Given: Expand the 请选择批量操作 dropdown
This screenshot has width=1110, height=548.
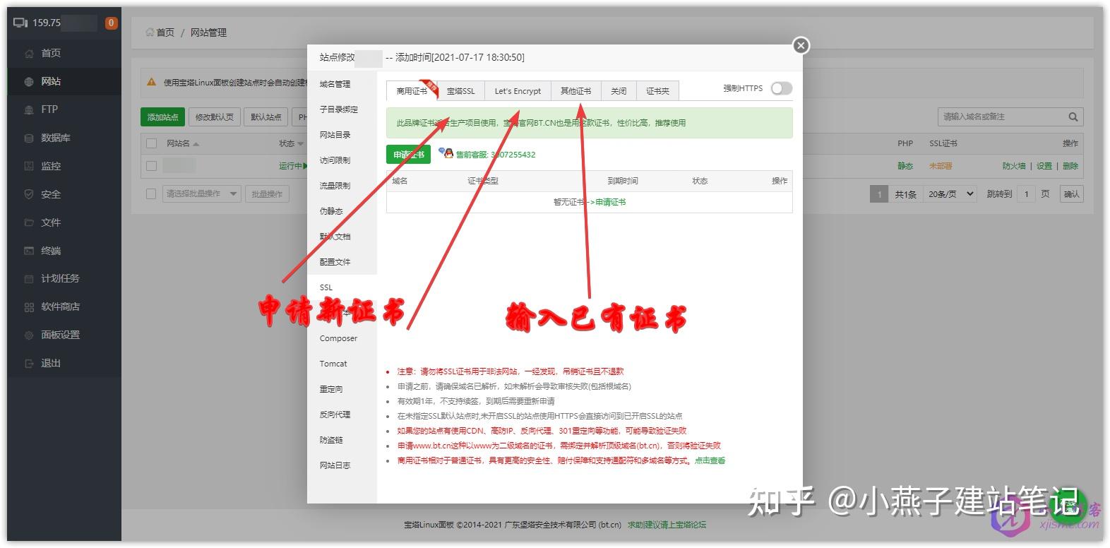Looking at the screenshot, I should pyautogui.click(x=202, y=193).
